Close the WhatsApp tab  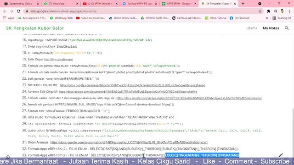[77, 4]
